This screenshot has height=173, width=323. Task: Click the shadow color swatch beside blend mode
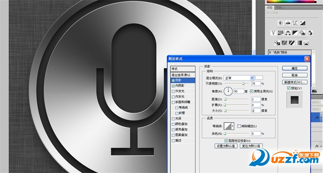[x=259, y=78]
